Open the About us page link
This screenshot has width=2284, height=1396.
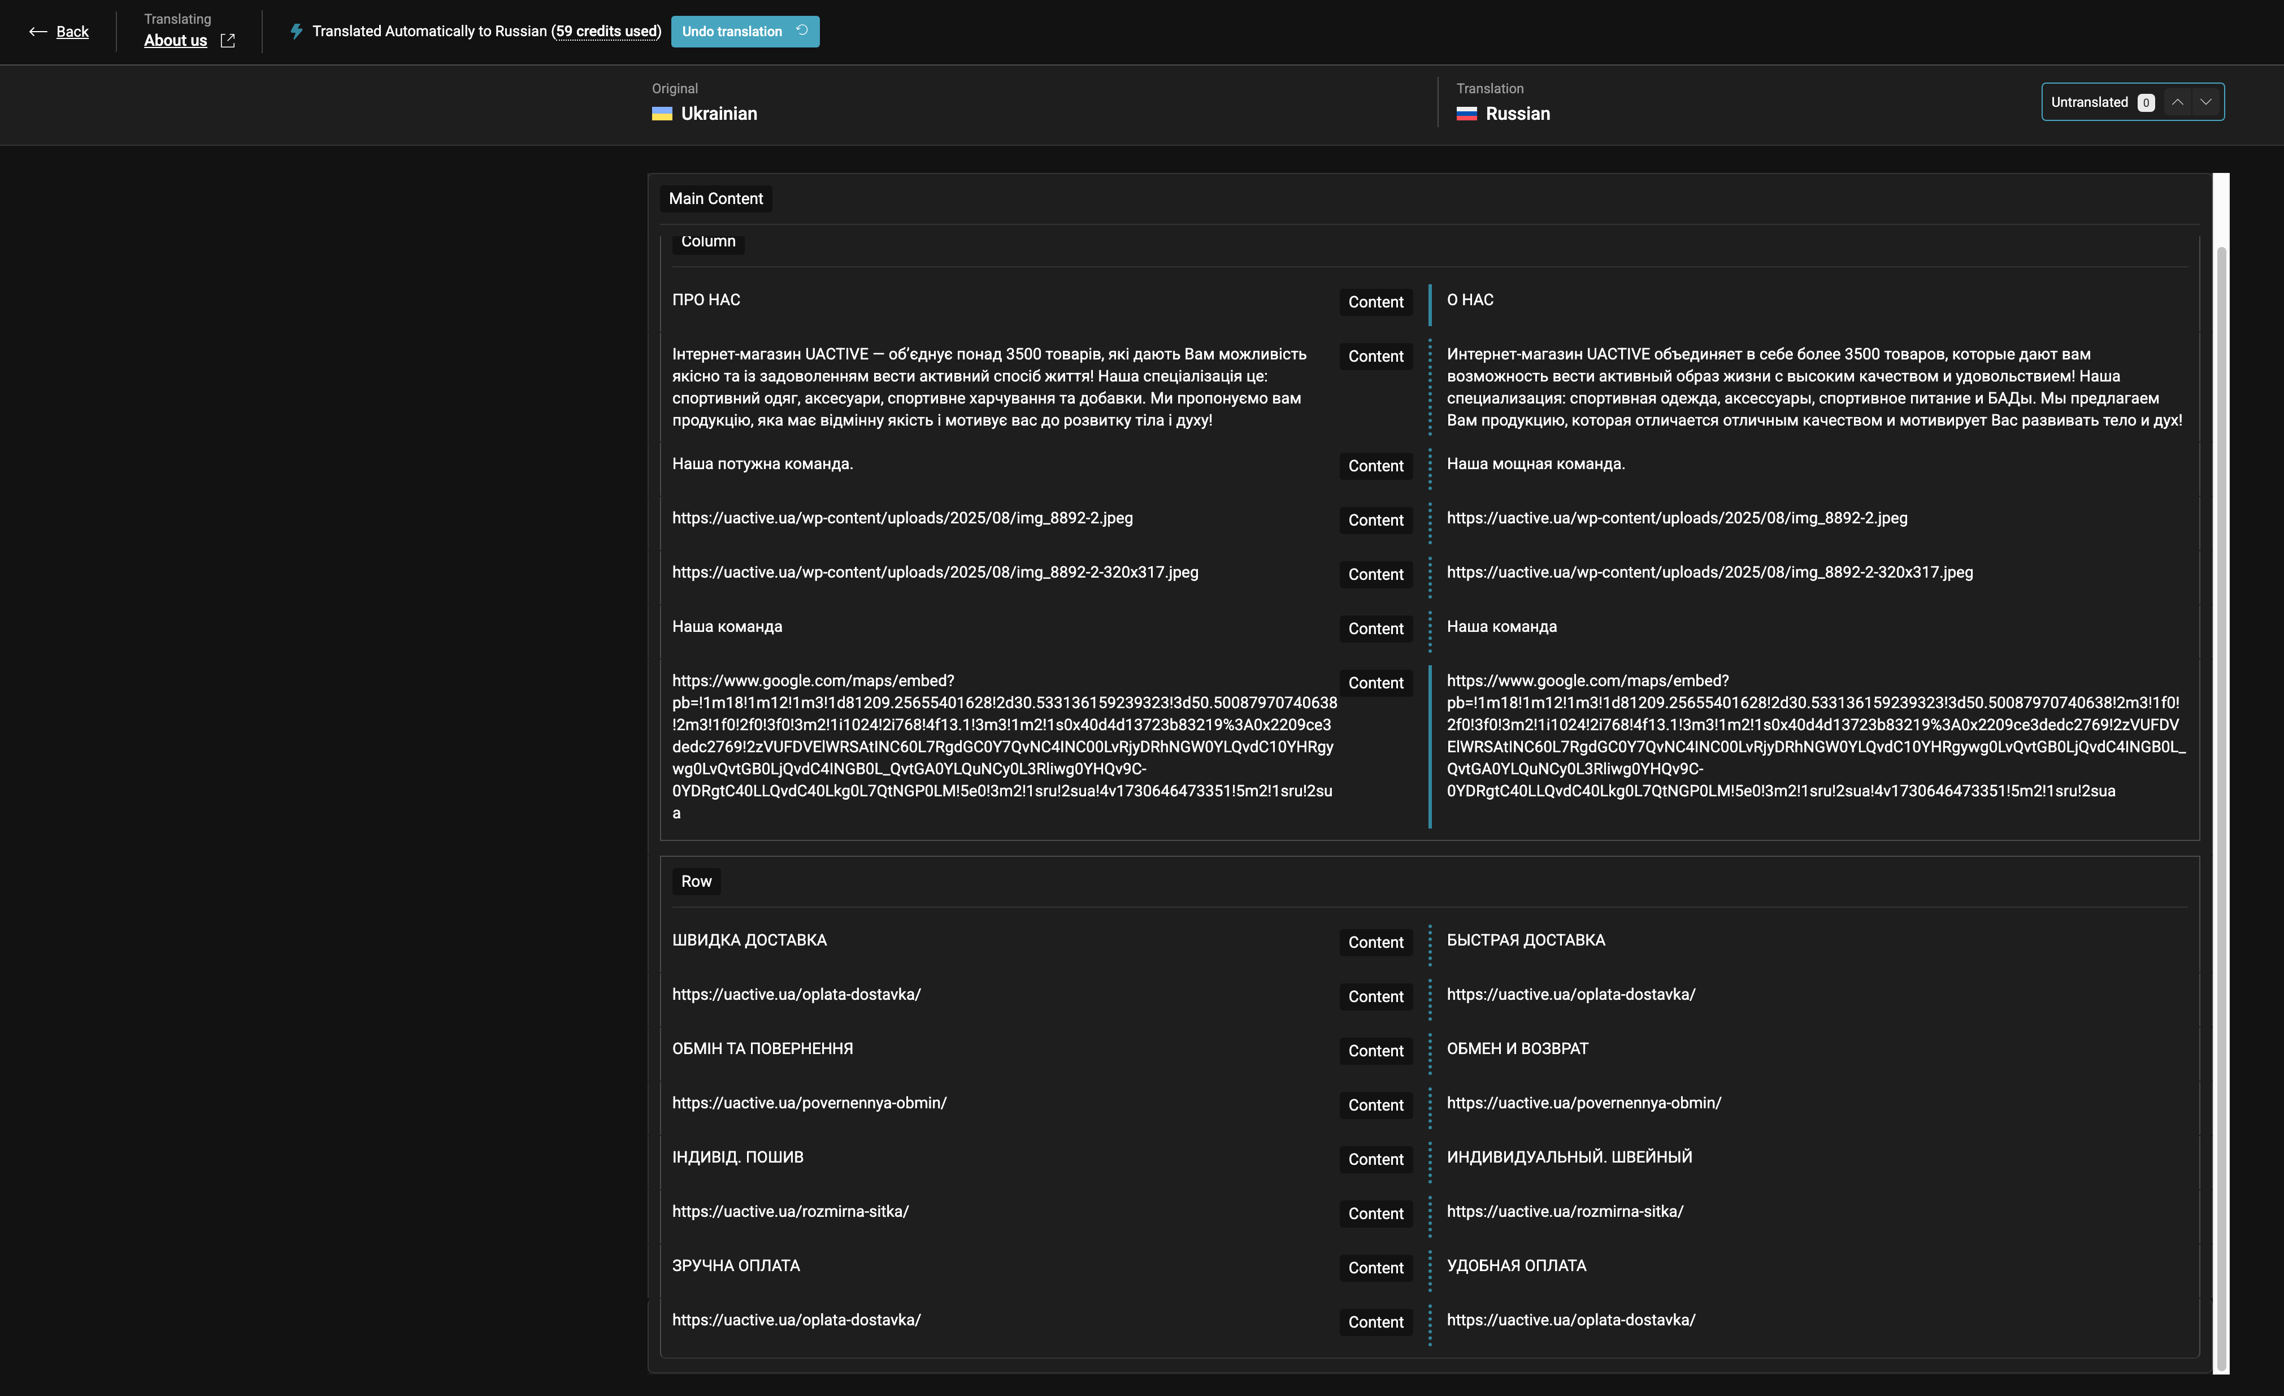pos(175,41)
